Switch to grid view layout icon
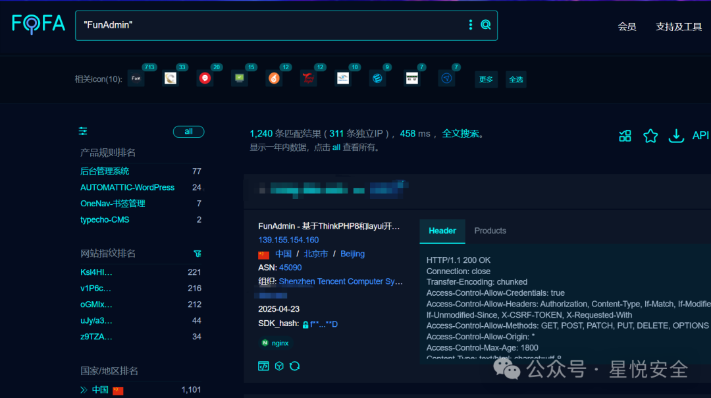The width and height of the screenshot is (711, 398). point(625,135)
